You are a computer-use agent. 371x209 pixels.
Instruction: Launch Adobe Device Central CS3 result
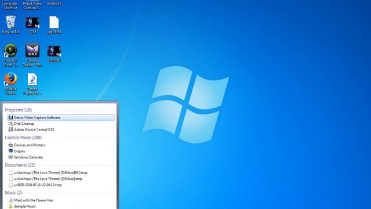coord(61,129)
